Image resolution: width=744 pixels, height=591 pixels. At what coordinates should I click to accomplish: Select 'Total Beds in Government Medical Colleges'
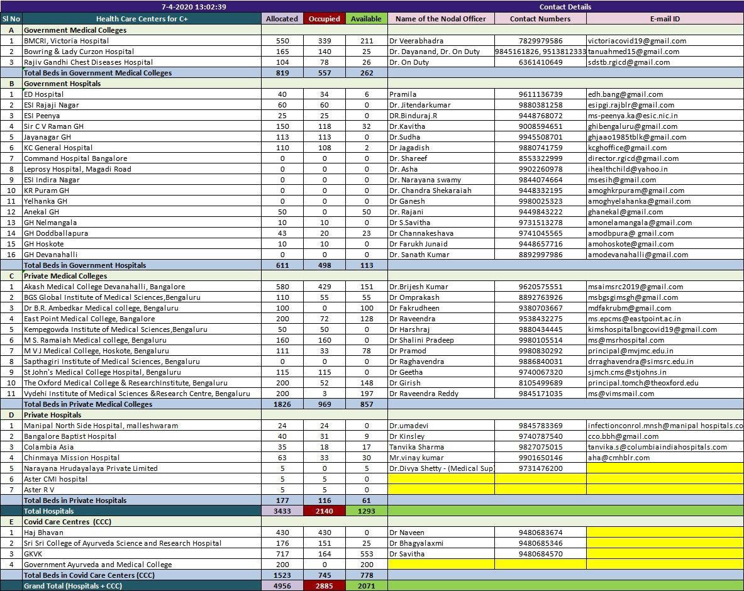142,72
